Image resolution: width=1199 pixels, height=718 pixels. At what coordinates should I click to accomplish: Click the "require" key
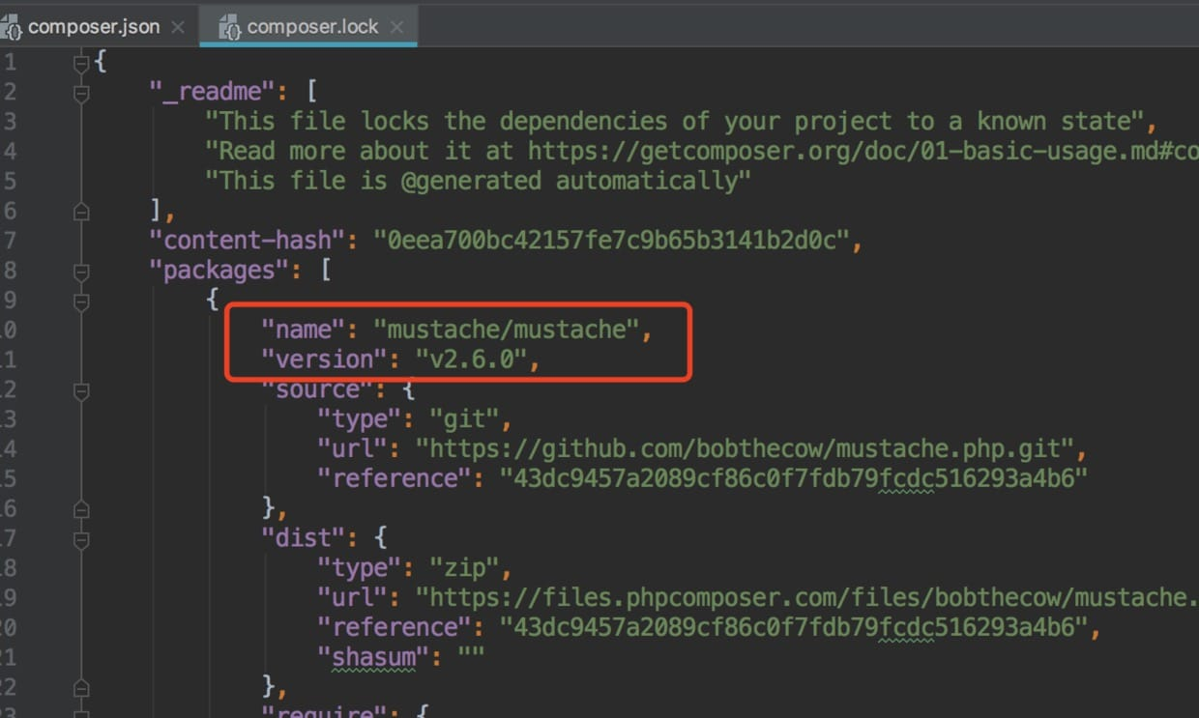pos(325,711)
